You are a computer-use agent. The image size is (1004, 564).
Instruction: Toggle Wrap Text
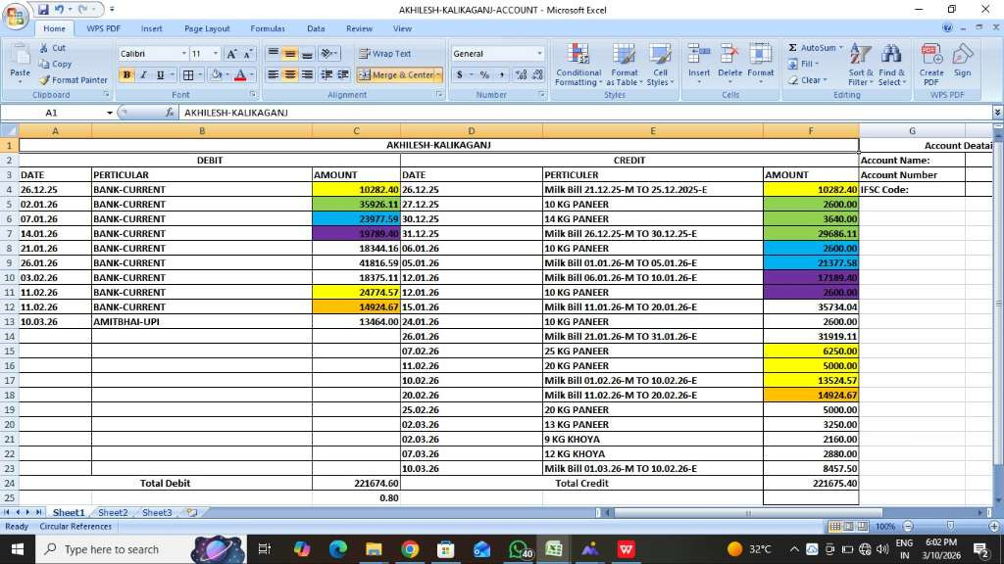coord(385,54)
